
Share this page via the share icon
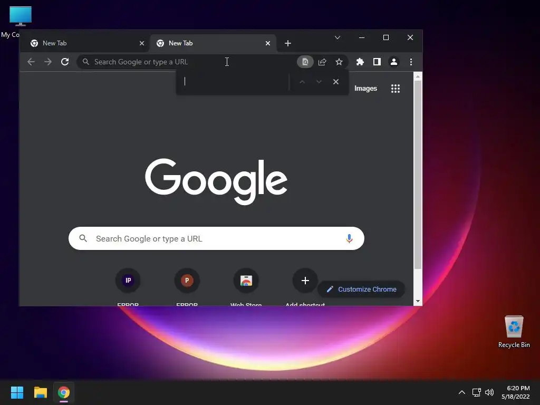[x=322, y=62]
